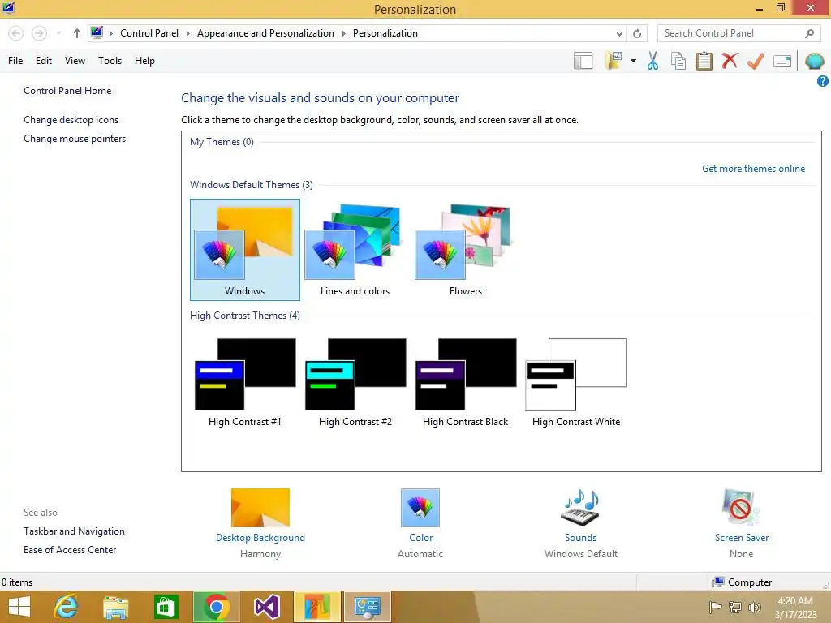Viewport: 831px width, 623px height.
Task: Expand arrow after Appearance and Personalization breadcrumb
Action: (x=343, y=33)
